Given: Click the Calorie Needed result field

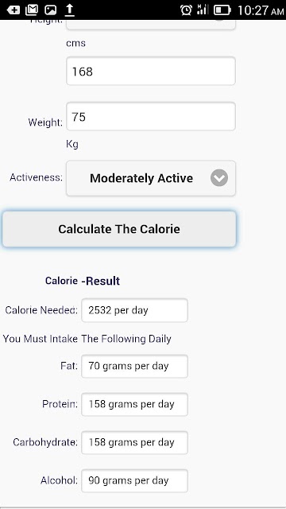Looking at the screenshot, I should 134,310.
